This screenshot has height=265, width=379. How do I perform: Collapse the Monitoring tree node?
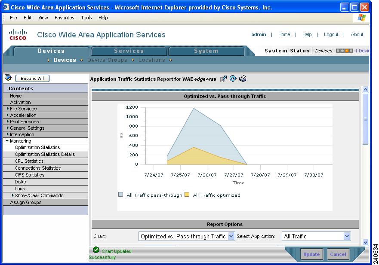tap(7, 141)
